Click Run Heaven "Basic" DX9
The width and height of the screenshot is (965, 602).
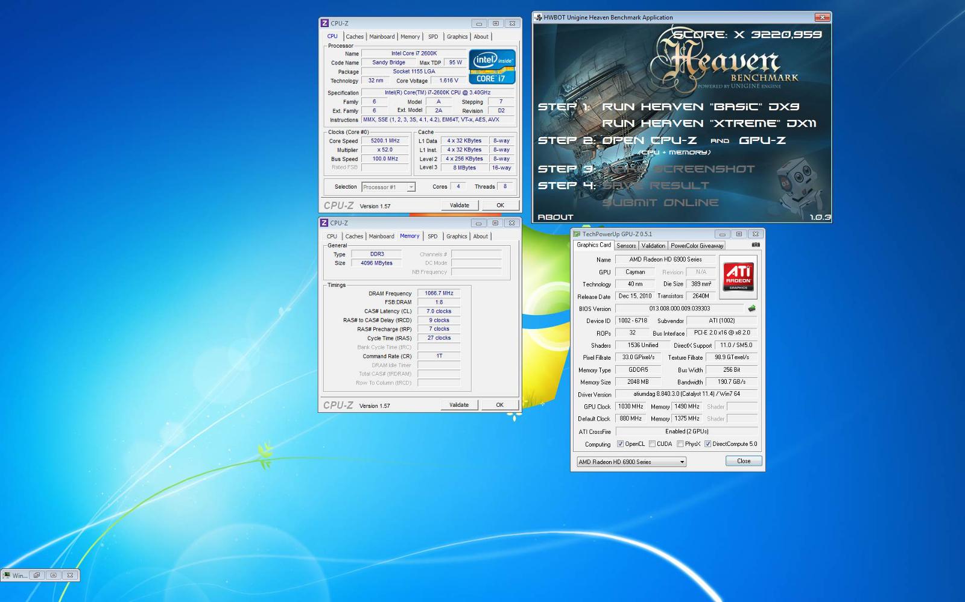700,107
